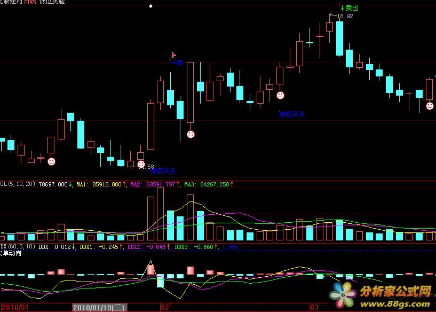Jump to the 03 month marker
Viewport: 436px width, 312px height.
click(x=314, y=308)
